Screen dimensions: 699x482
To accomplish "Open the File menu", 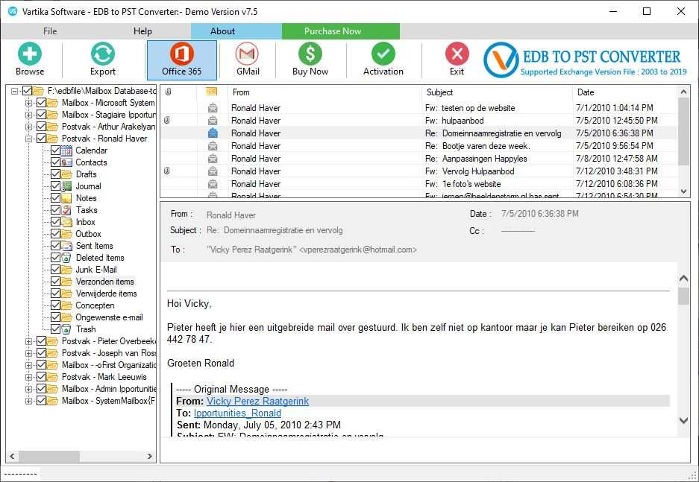I will 49,31.
